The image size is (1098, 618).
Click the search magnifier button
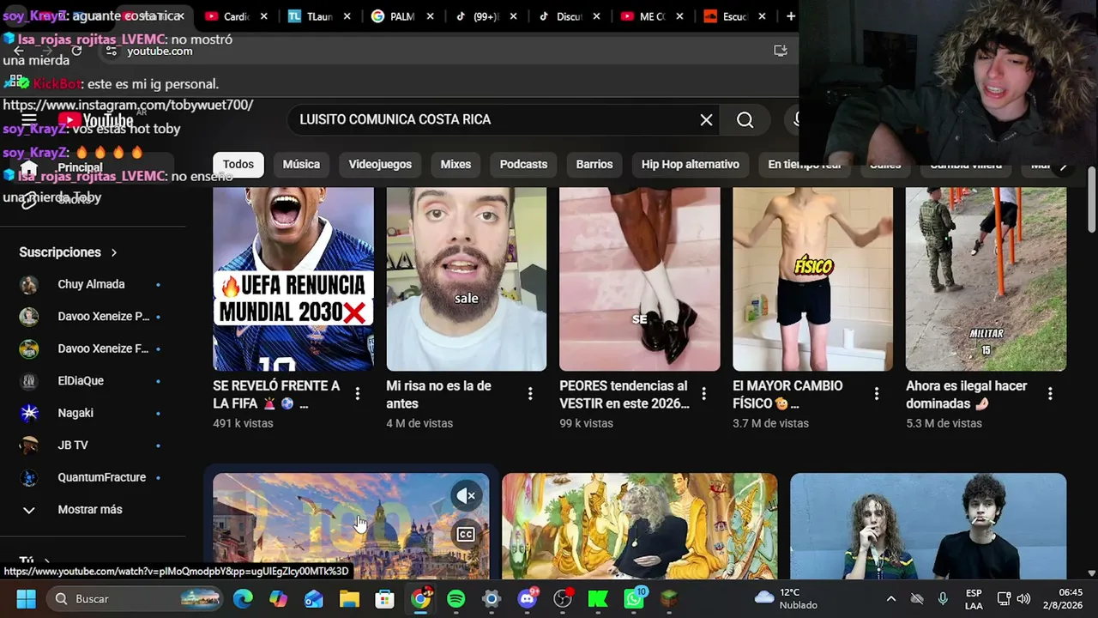(x=745, y=120)
